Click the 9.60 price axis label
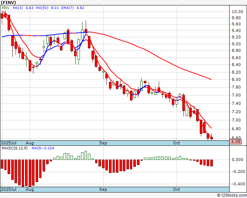247x198 pixels. click(236, 24)
